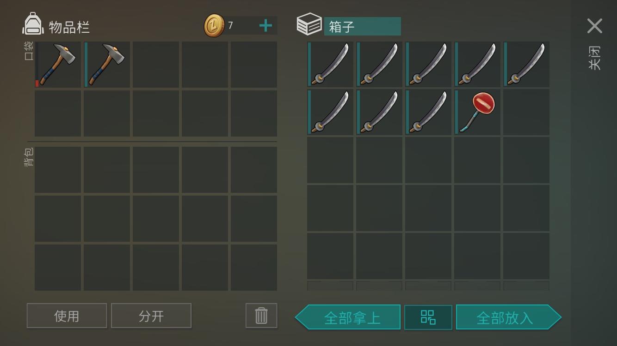This screenshot has height=346, width=617.
Task: Edit the 箱子 chest name field
Action: coord(362,26)
